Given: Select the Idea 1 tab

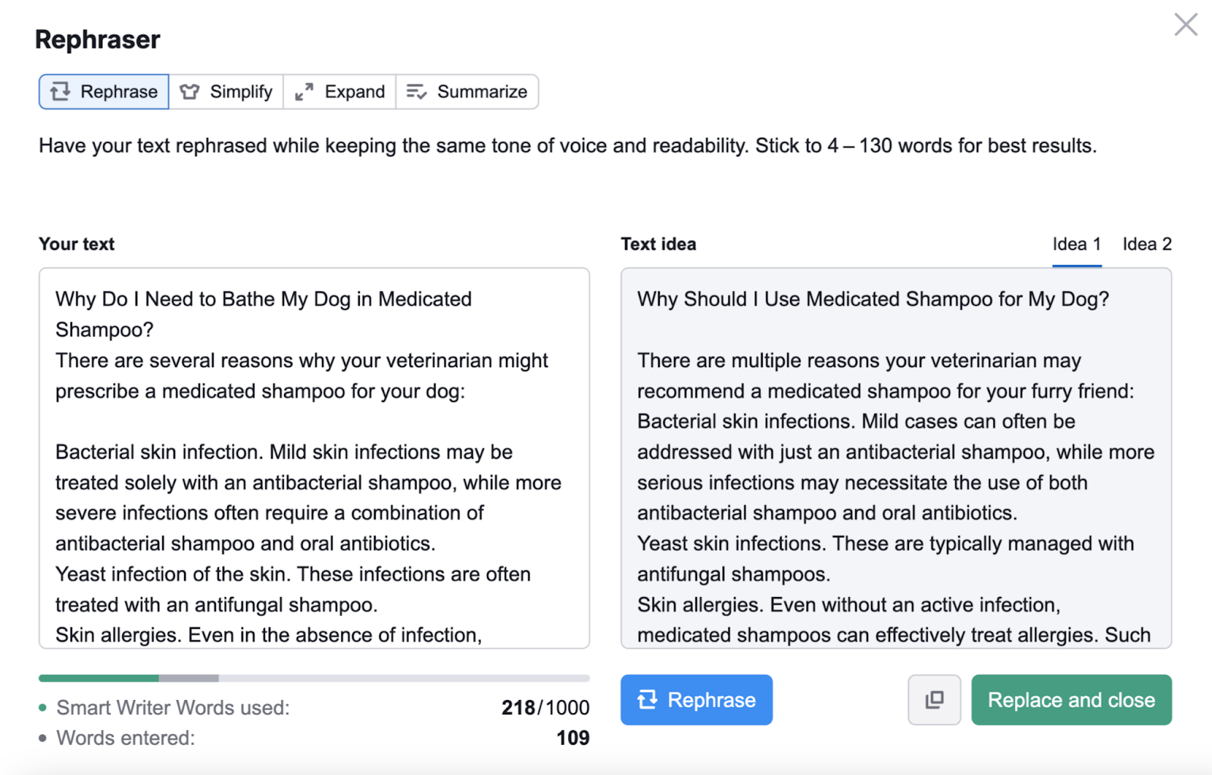Looking at the screenshot, I should click(x=1076, y=244).
